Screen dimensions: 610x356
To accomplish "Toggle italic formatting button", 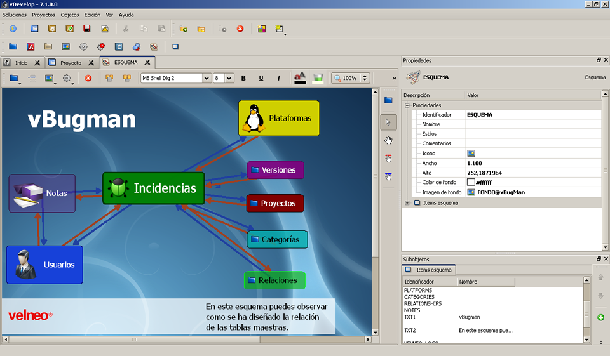I will 278,78.
